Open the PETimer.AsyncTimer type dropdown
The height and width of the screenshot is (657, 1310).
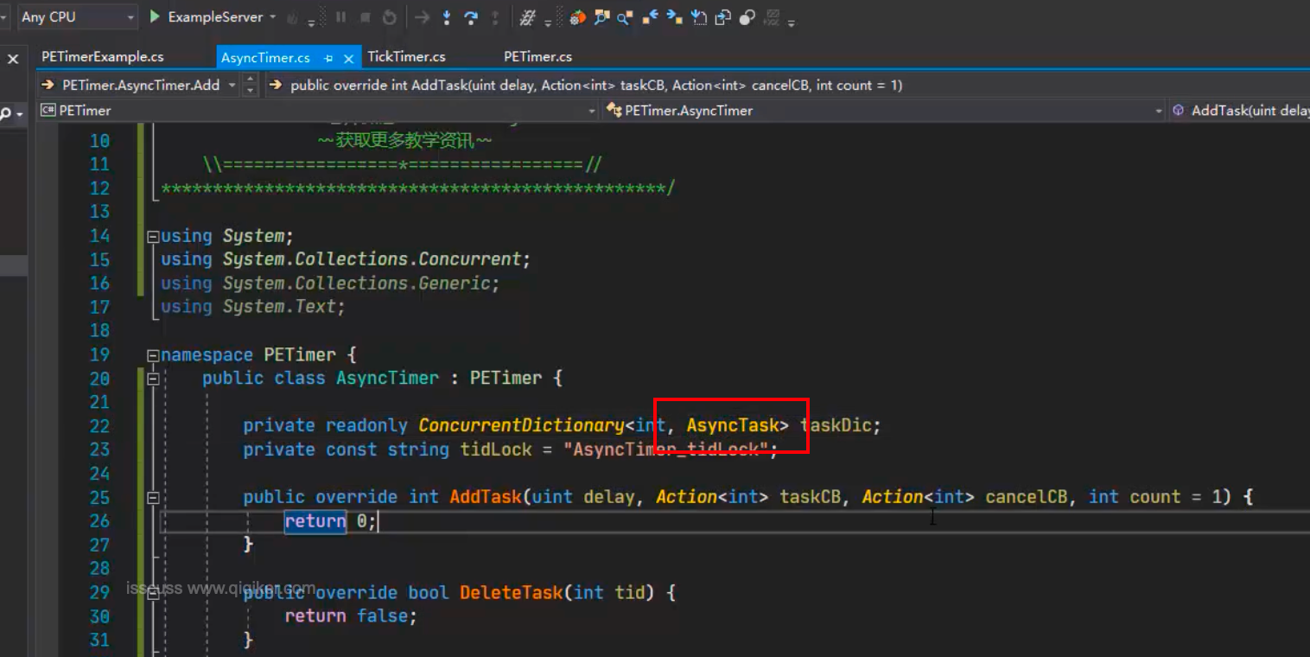coord(883,111)
